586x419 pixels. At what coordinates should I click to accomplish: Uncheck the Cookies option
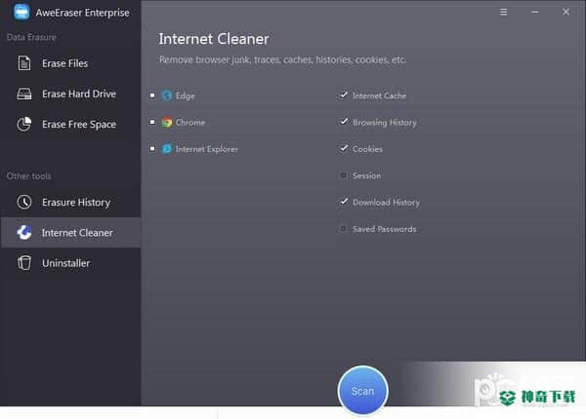[343, 148]
